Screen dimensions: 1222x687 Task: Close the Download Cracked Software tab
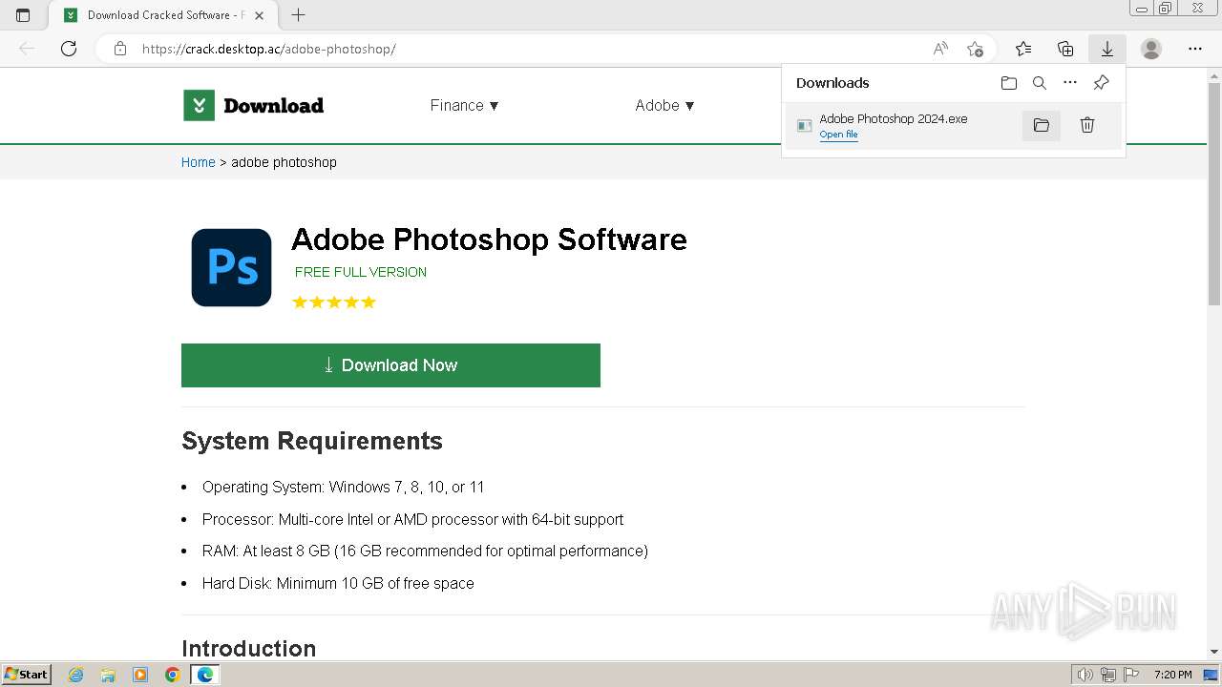tap(259, 15)
